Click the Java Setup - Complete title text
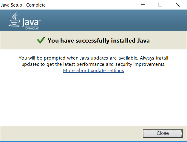 tap(23, 5)
